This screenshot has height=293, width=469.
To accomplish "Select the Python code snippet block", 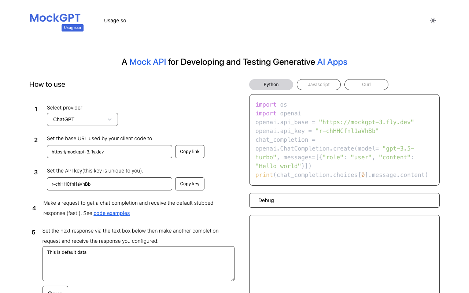I will 344,140.
